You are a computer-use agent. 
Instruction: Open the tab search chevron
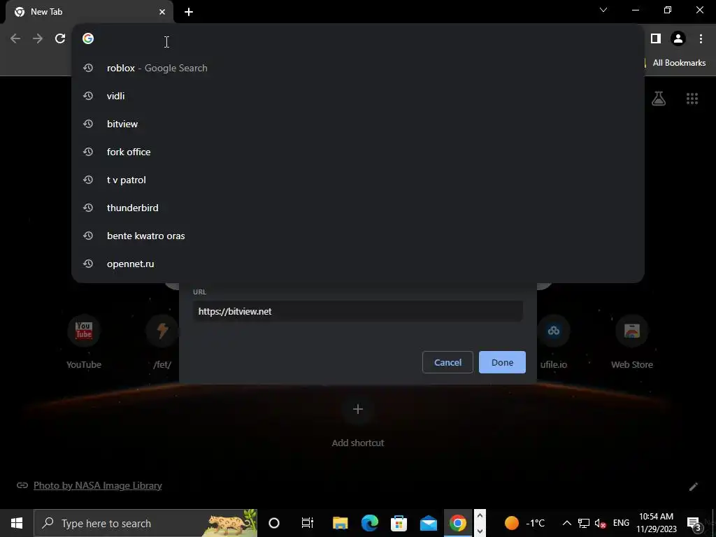(x=603, y=10)
